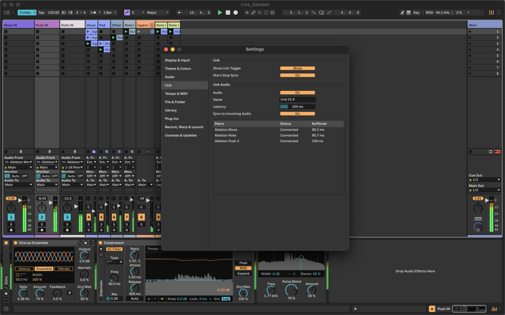Screen dimensions: 505x315
Task: Adjust the Chorus-Ensemble Rate knob
Action: pyautogui.click(x=23, y=293)
